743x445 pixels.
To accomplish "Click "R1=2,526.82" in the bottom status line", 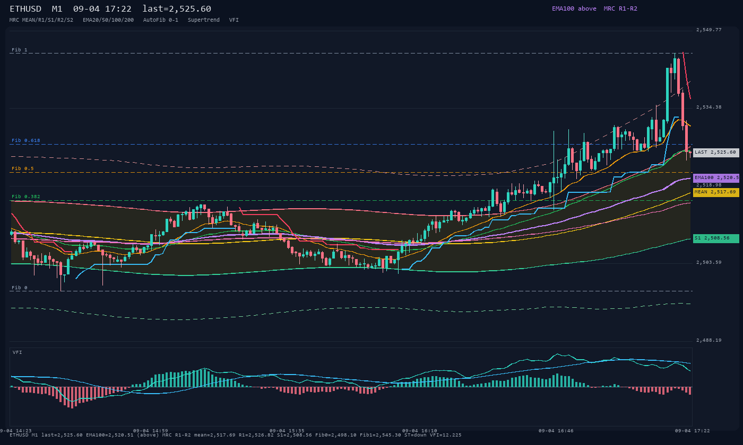I will click(256, 435).
